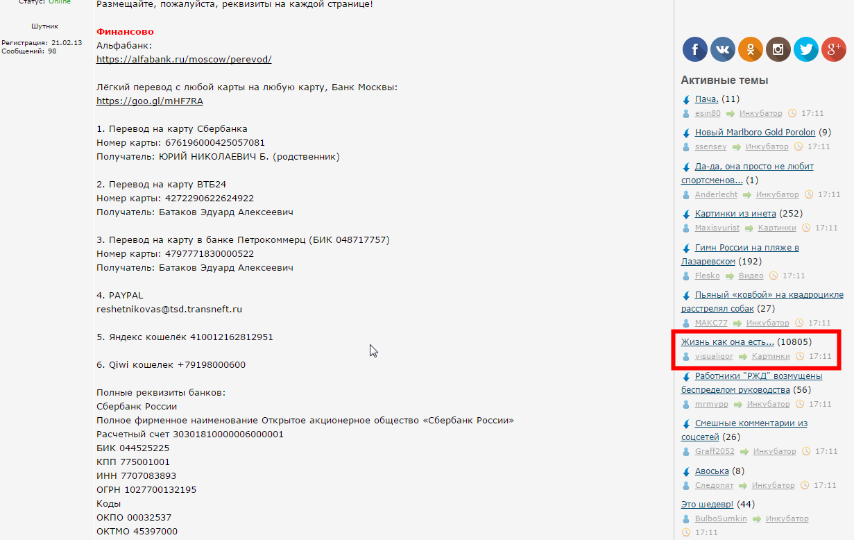Open Картинки section in Maxisyurist row

pyautogui.click(x=777, y=228)
